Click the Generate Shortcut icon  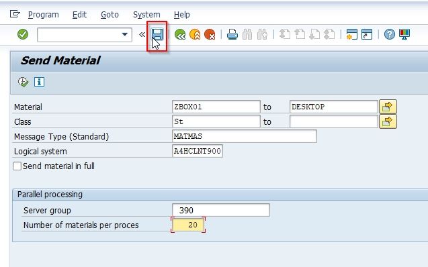367,35
